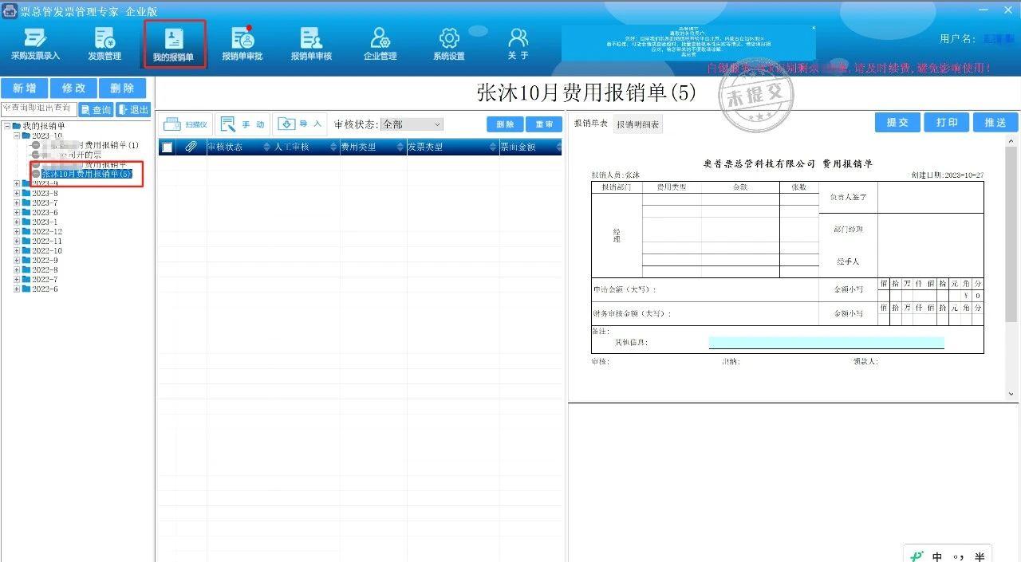
Task: Click the search input field above tree
Action: pyautogui.click(x=38, y=108)
